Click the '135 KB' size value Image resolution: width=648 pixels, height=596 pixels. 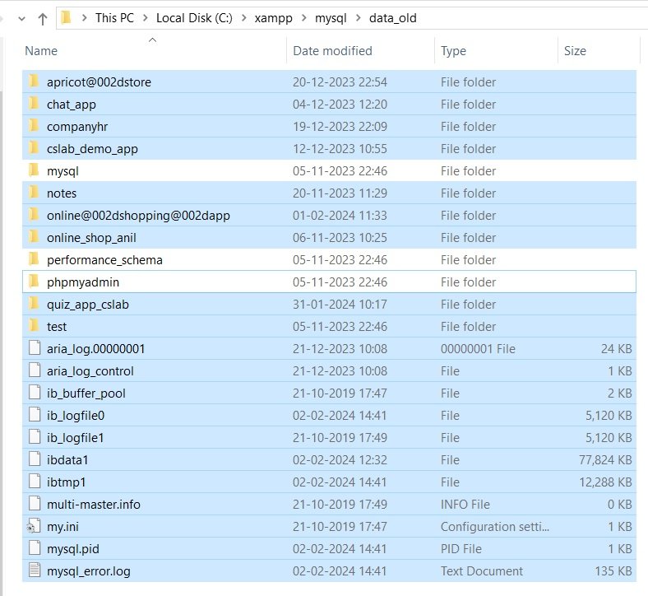[613, 571]
